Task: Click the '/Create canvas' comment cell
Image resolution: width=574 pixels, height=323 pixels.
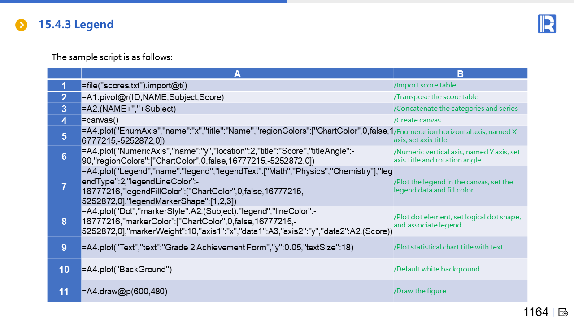Action: click(417, 120)
